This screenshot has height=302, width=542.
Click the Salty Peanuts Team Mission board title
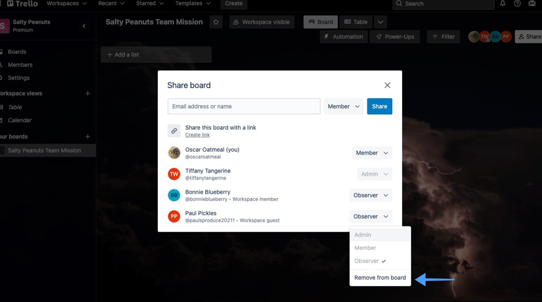click(x=154, y=22)
